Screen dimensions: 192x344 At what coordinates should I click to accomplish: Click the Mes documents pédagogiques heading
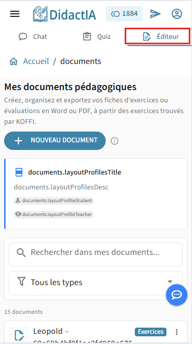click(x=70, y=87)
